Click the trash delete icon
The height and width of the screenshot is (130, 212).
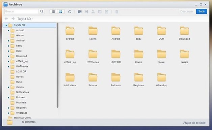click(x=117, y=12)
